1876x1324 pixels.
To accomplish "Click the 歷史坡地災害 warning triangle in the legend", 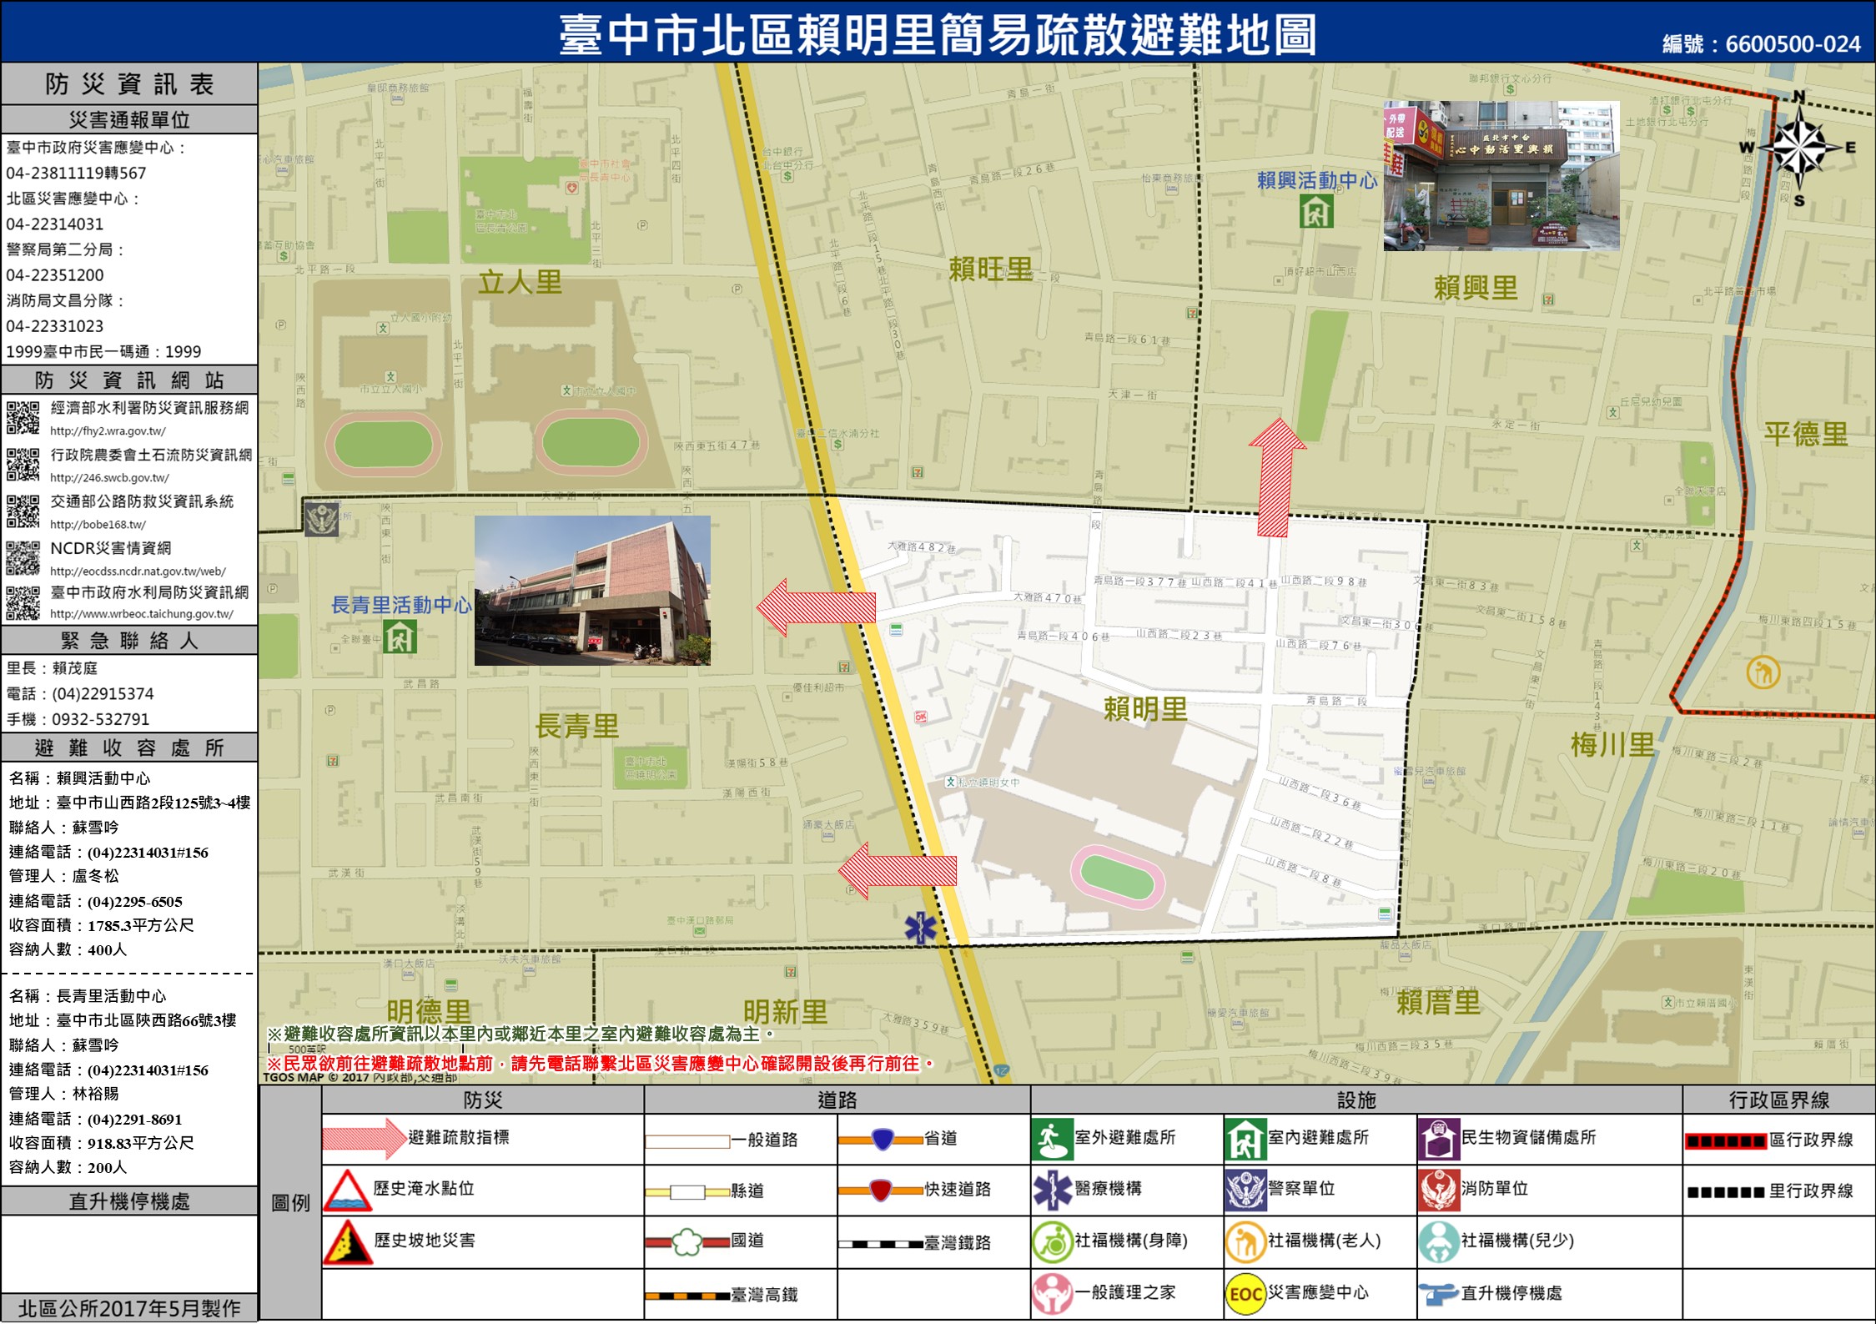I will [x=347, y=1241].
